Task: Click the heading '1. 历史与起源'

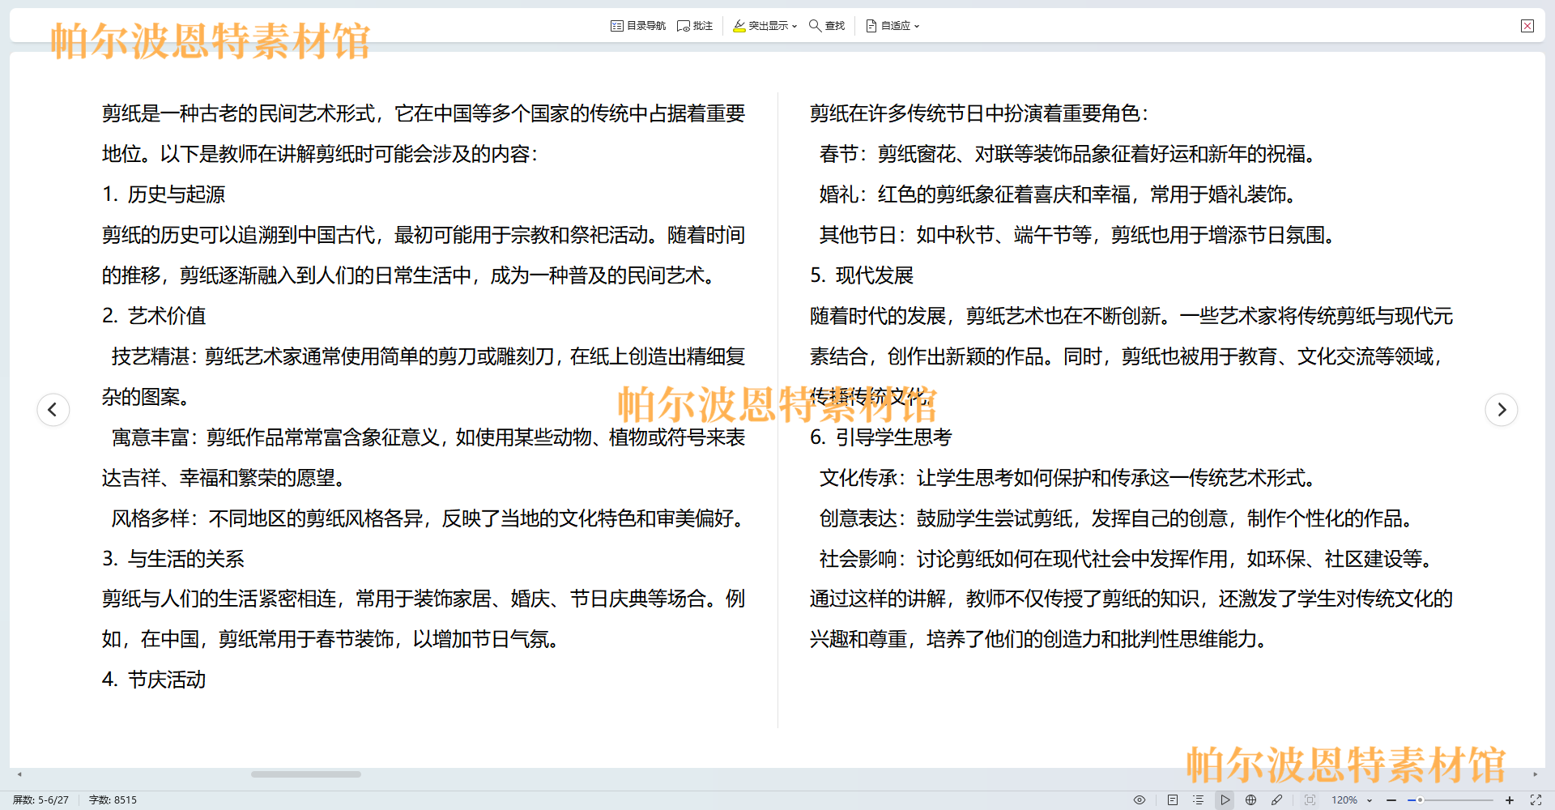Action: click(164, 194)
